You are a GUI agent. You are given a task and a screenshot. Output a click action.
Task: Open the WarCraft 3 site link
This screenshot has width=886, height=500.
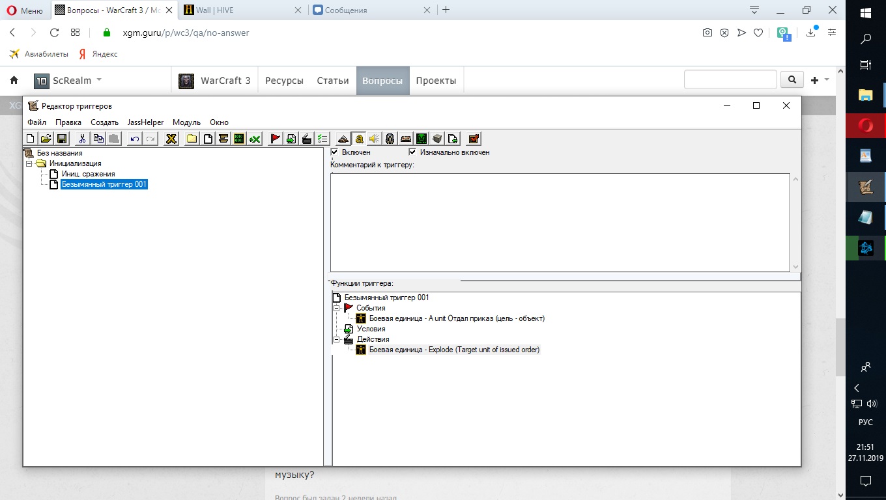(x=215, y=81)
